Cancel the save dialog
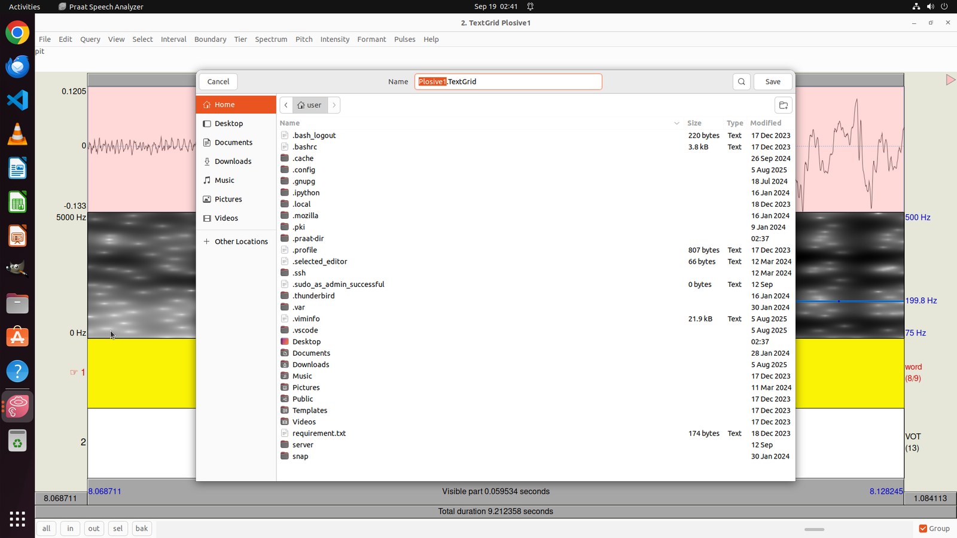 [x=218, y=82]
